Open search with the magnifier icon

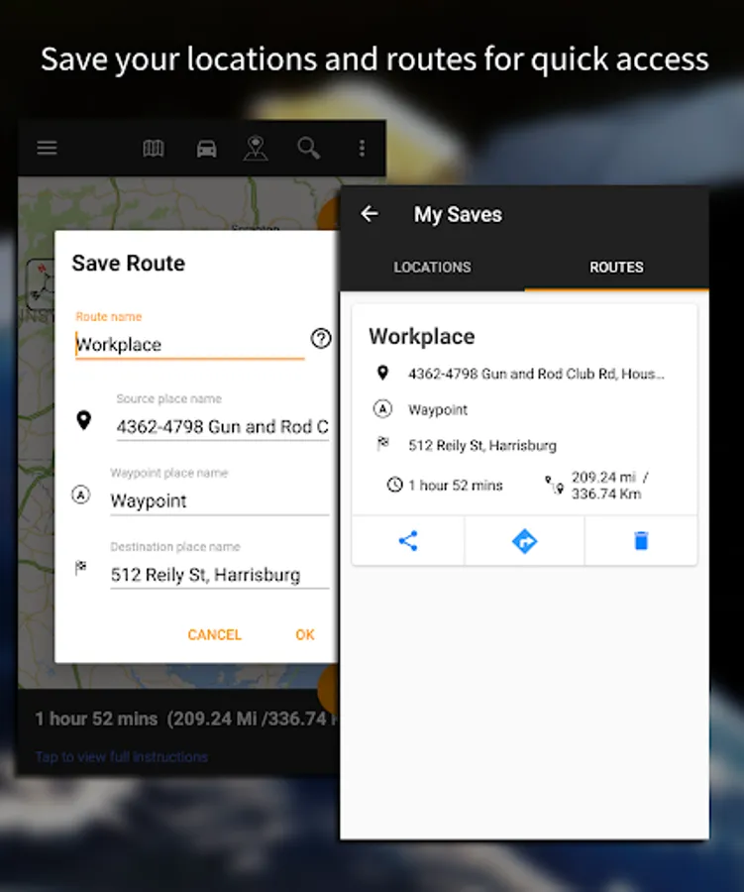[x=308, y=148]
